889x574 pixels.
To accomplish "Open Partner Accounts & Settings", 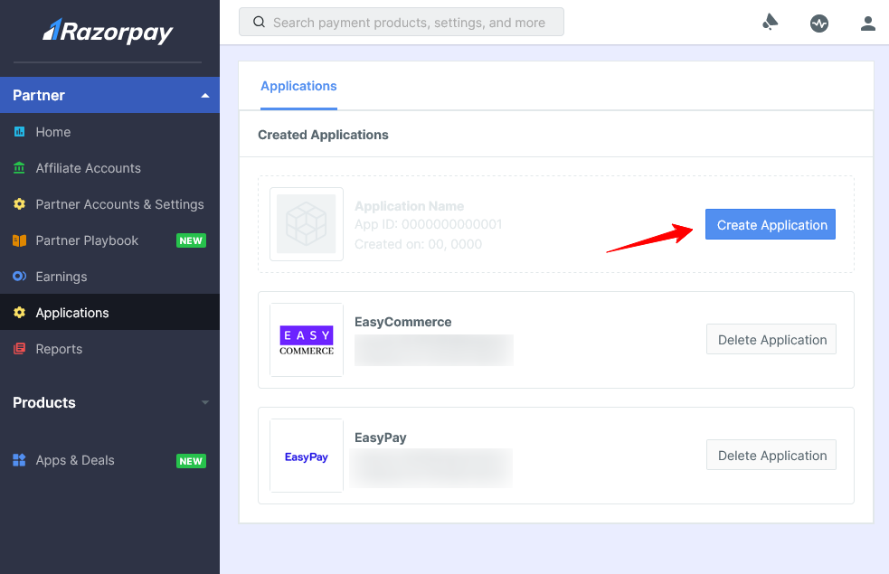I will click(x=110, y=204).
